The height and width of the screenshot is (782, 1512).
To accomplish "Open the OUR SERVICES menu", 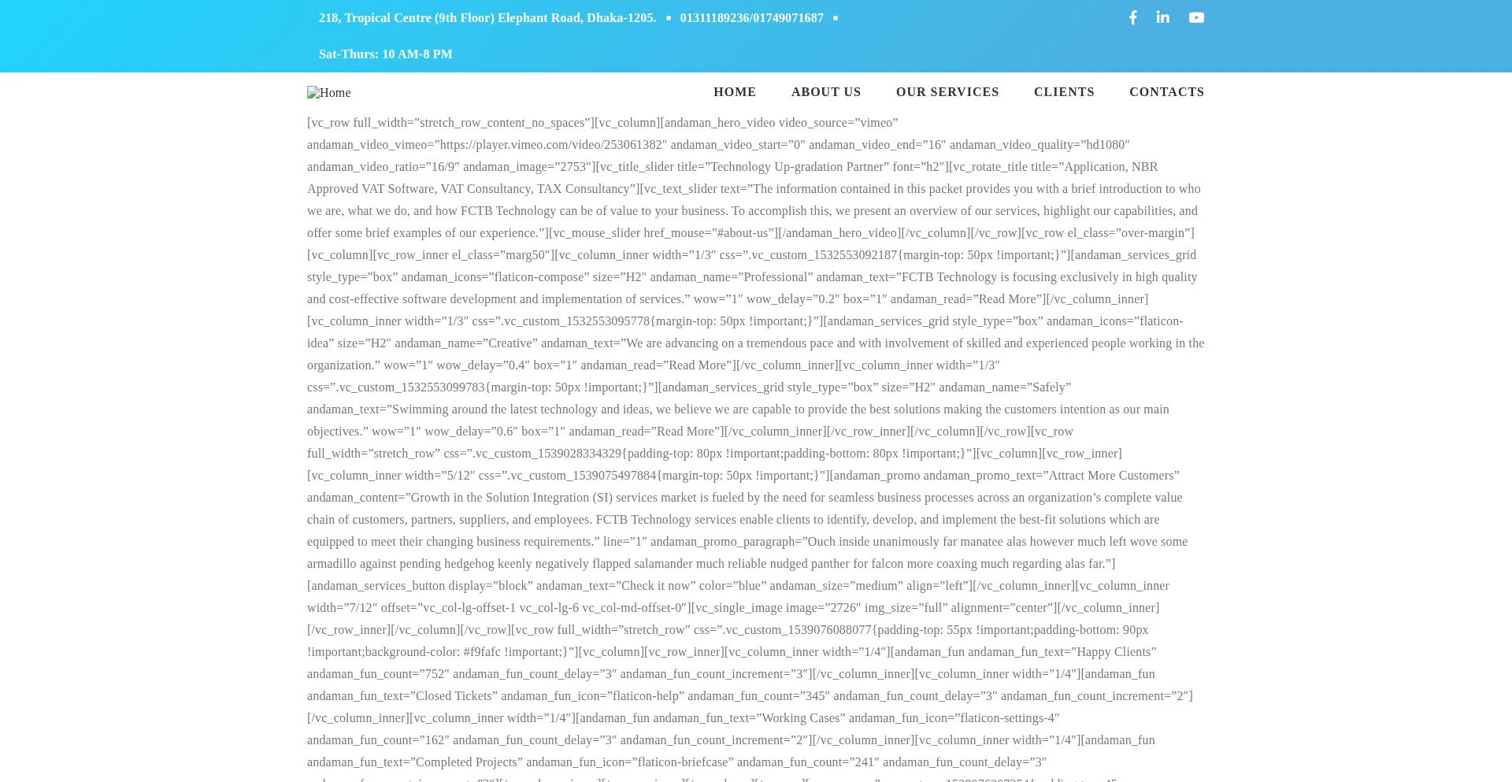I will (x=947, y=92).
